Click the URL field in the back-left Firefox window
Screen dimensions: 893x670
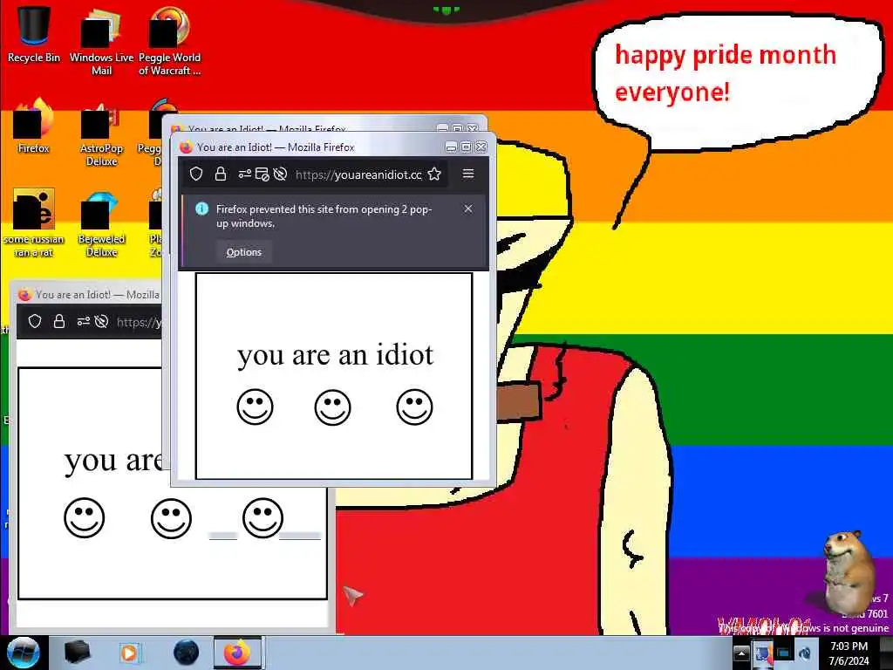[x=139, y=322]
